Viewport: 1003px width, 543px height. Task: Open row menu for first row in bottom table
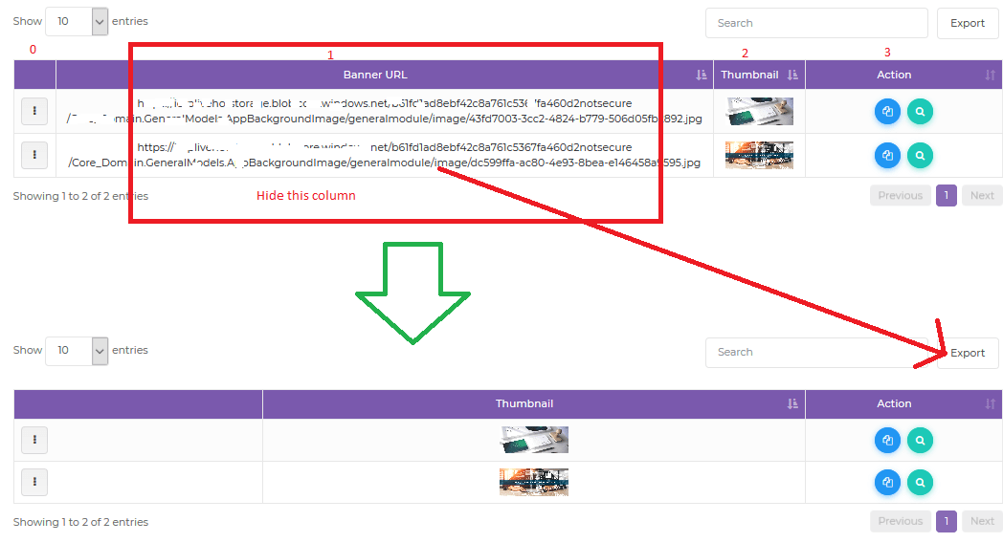tap(34, 440)
